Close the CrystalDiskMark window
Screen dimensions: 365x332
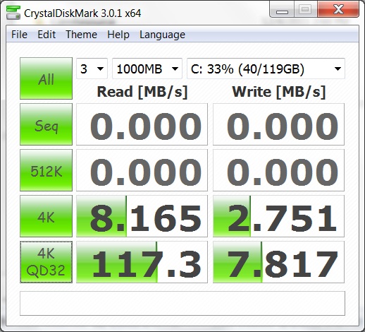[x=338, y=9]
